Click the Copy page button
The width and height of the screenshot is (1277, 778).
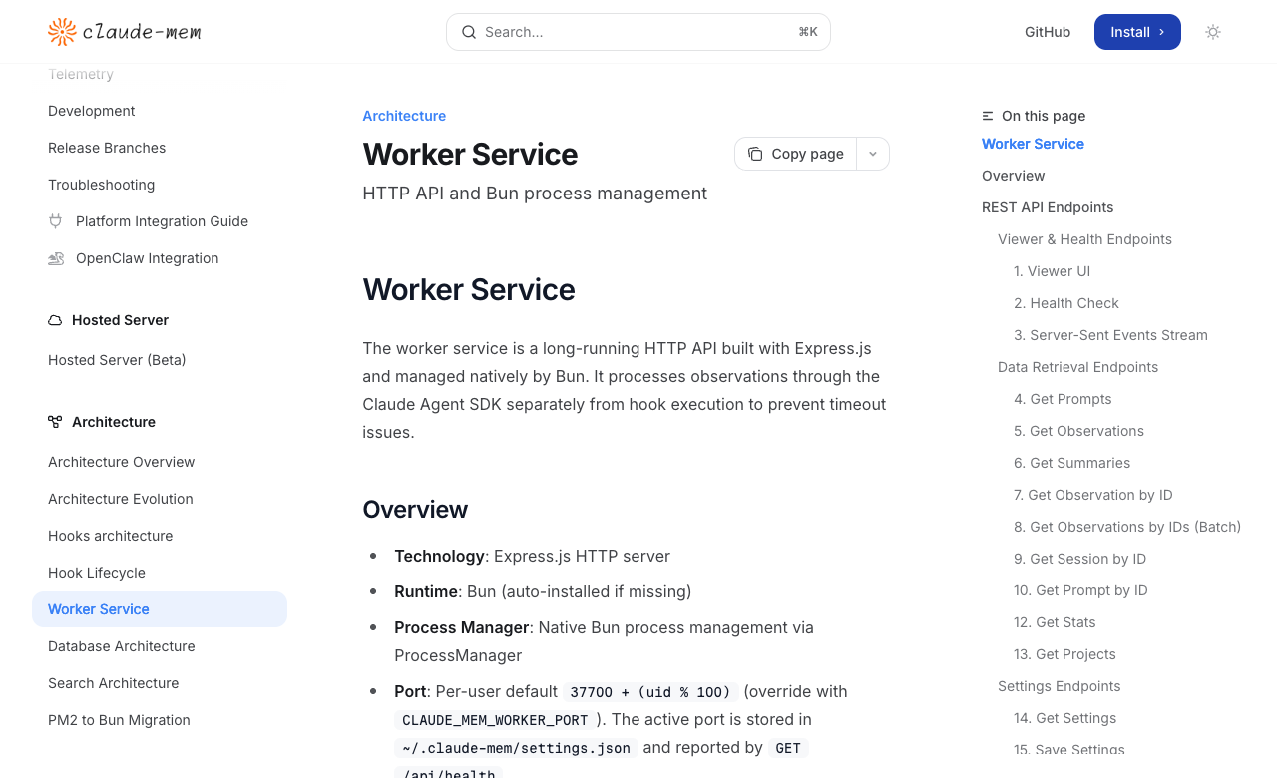(796, 154)
